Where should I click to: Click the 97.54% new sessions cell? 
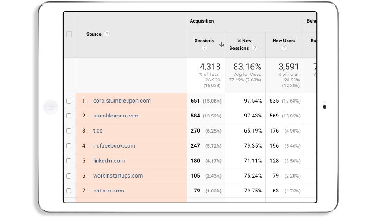(253, 101)
